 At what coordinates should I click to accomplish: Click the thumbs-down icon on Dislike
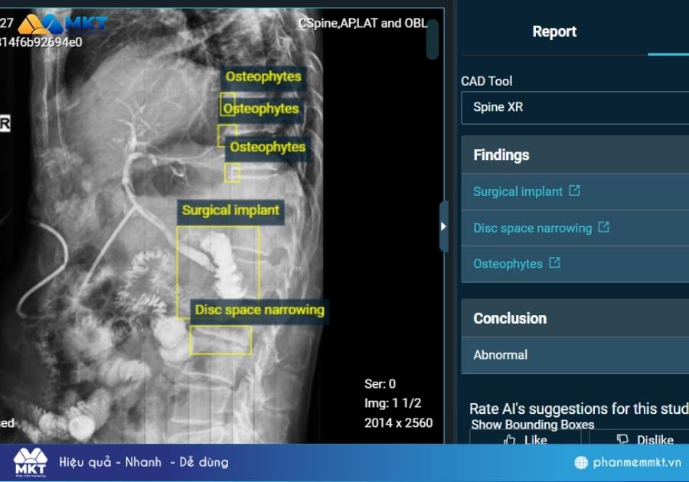point(622,440)
